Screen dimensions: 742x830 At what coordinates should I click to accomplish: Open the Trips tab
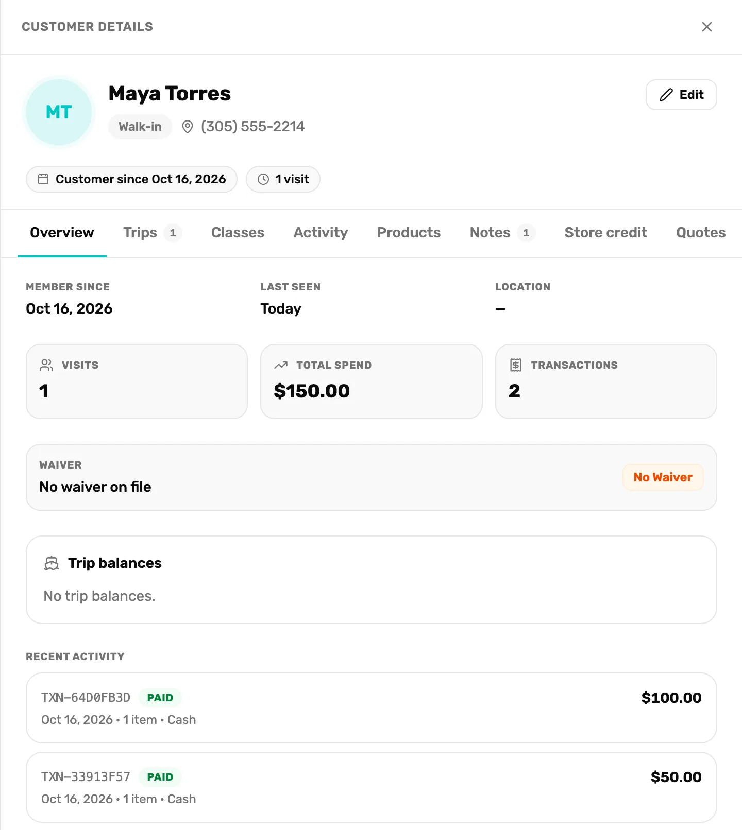tap(152, 233)
